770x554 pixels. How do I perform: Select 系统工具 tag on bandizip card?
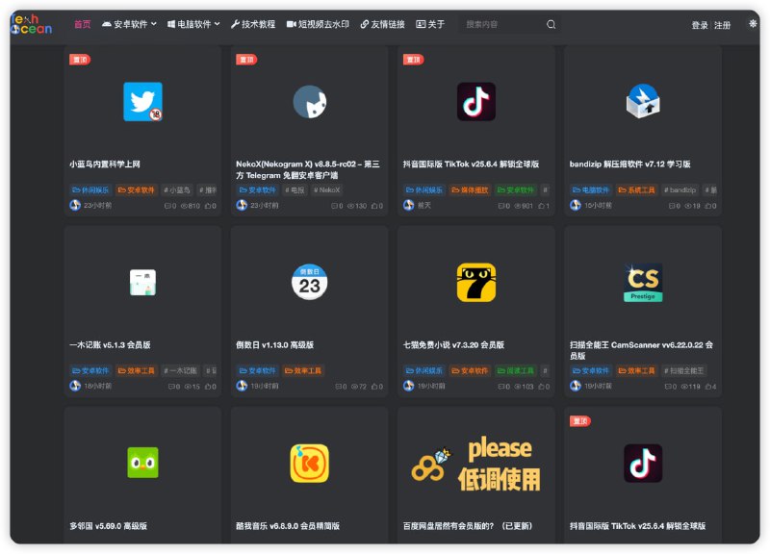pyautogui.click(x=636, y=189)
